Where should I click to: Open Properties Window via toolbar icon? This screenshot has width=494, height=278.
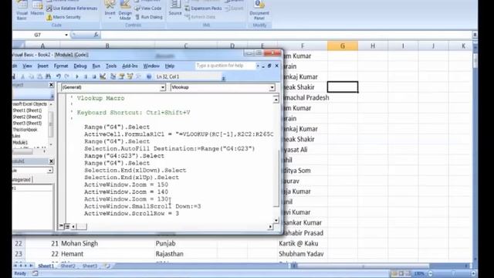[x=121, y=76]
